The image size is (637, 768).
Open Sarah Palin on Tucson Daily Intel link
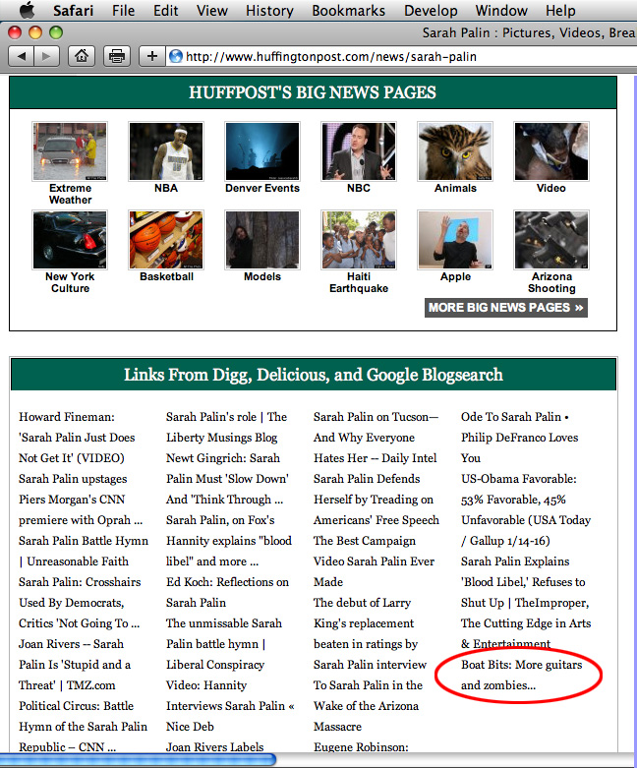[376, 438]
